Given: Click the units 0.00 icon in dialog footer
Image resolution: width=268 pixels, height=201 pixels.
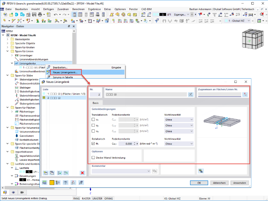Looking at the screenshot, I should (x=45, y=183).
